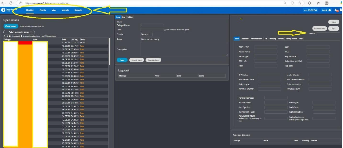Viewport: 343px width, 148px height.
Task: Go back with the browser back arrow
Action: coord(3,3)
